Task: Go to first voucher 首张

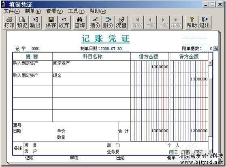Action: point(137,23)
